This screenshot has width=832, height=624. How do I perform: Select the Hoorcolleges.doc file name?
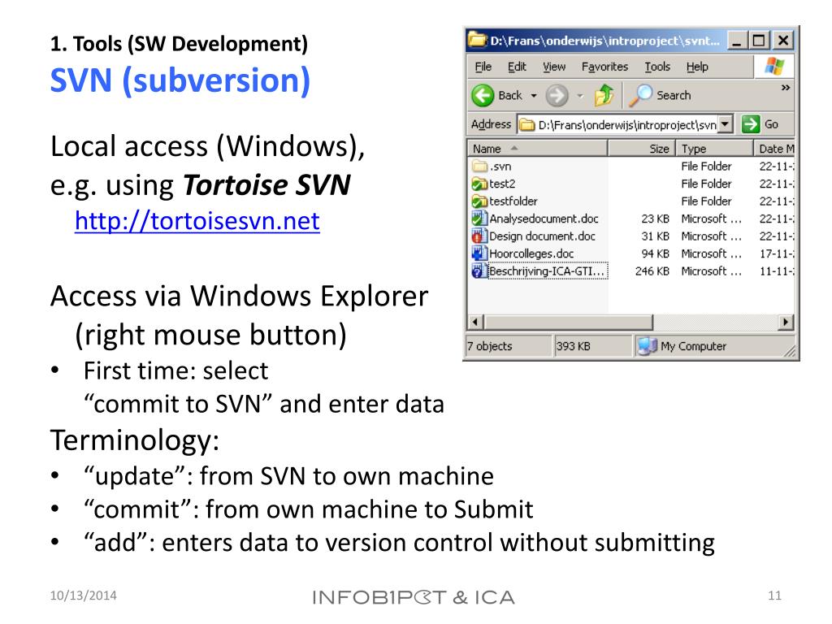[531, 253]
